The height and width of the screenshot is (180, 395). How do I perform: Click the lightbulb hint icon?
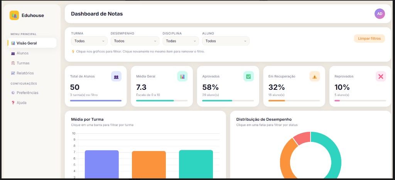point(73,51)
